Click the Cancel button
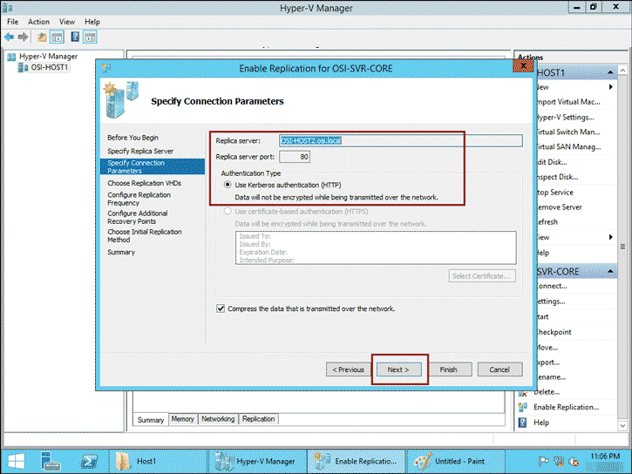This screenshot has height=474, width=632. [499, 369]
